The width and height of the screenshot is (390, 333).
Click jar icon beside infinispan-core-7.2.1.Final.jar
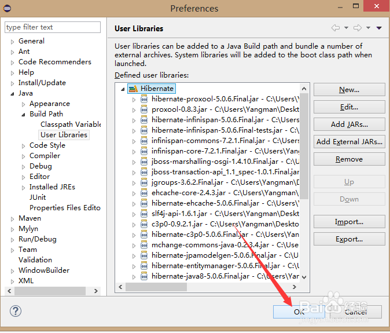144,151
